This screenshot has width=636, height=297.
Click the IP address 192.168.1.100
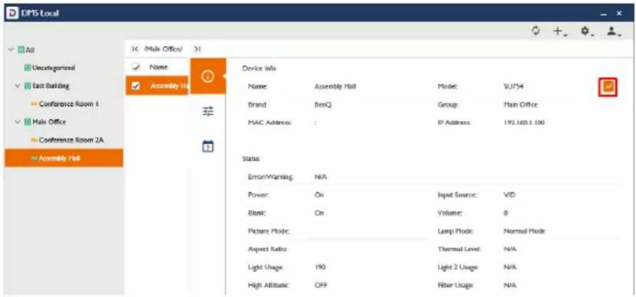pos(523,122)
